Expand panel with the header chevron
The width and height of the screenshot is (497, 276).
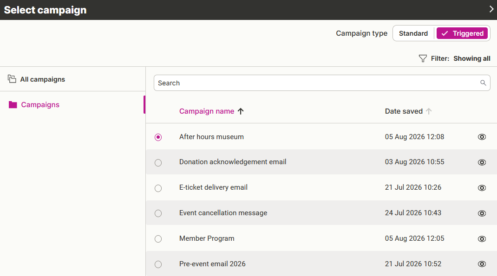491,9
